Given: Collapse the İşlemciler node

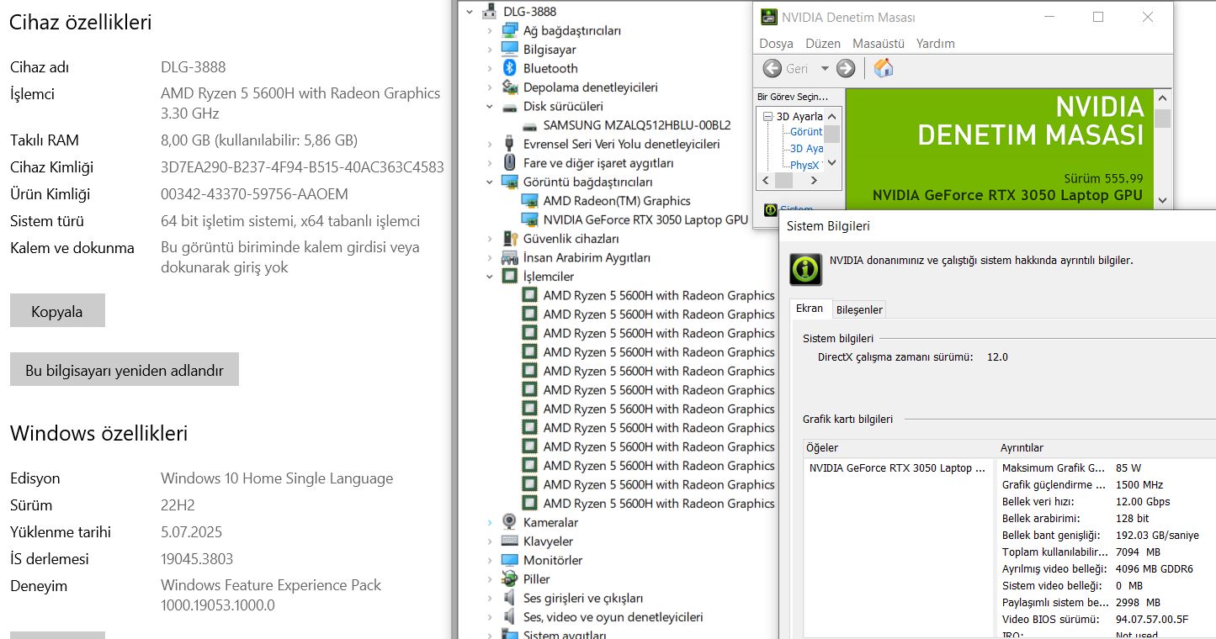Looking at the screenshot, I should [x=489, y=277].
